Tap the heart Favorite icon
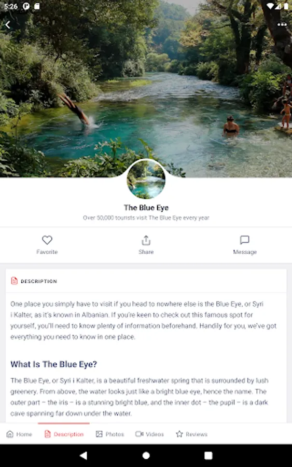 [x=47, y=240]
